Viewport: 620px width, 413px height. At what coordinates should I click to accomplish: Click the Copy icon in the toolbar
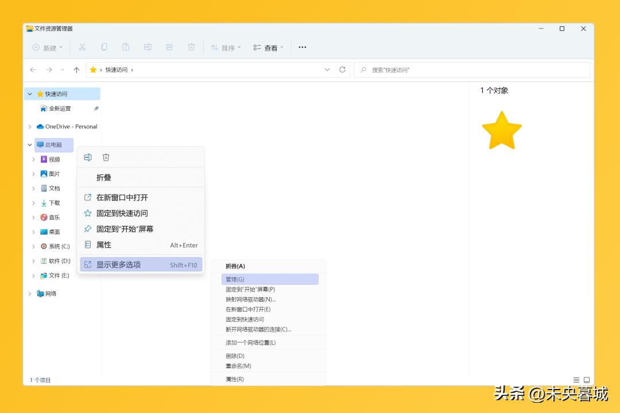pyautogui.click(x=104, y=46)
